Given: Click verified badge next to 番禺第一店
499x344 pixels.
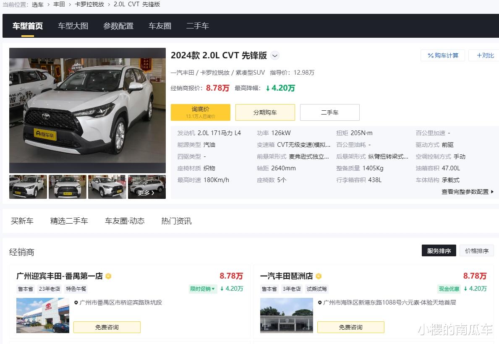Looking at the screenshot, I should 109,276.
